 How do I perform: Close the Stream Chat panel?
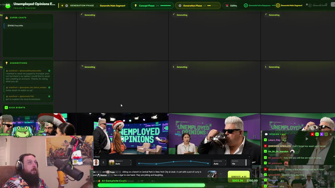click(331, 134)
